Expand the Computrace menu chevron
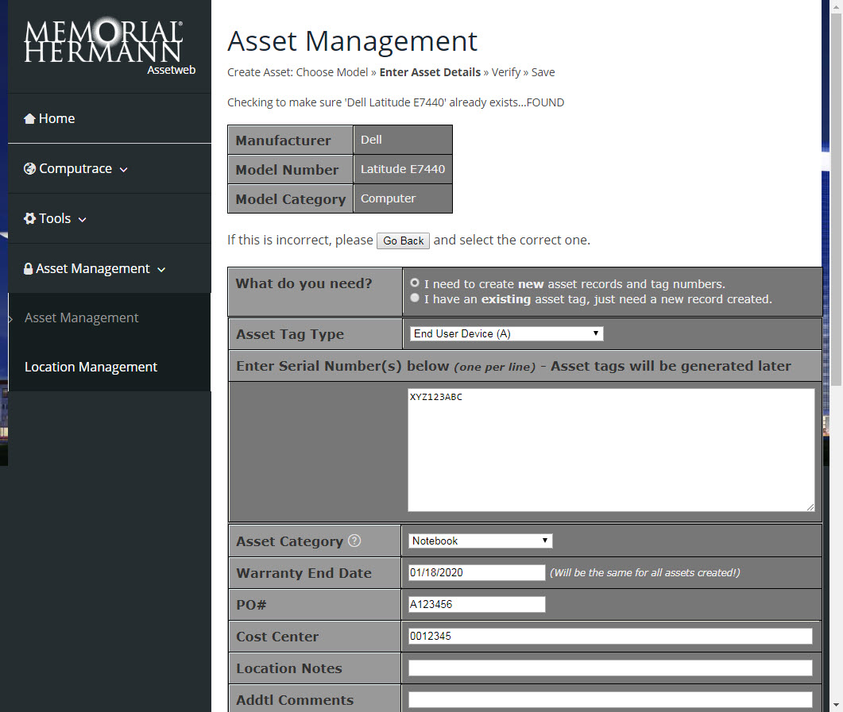This screenshot has height=712, width=843. 124,170
